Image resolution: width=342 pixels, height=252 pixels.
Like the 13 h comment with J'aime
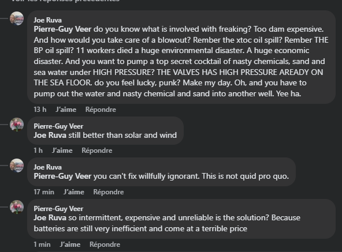pyautogui.click(x=66, y=110)
